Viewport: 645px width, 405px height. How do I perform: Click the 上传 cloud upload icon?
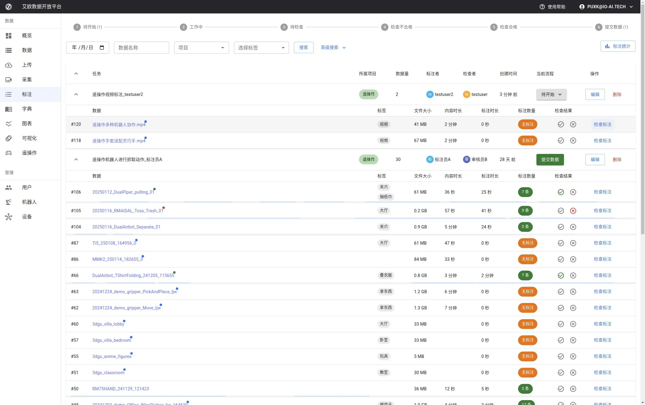pos(9,65)
